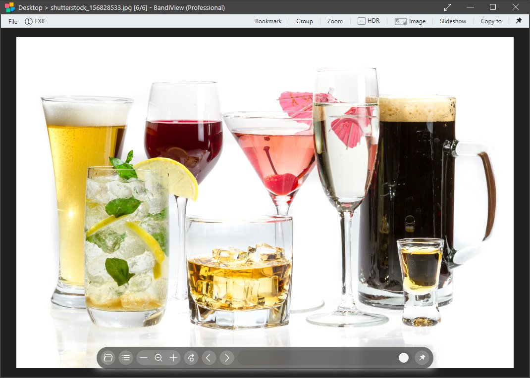Click the Copy to button
Viewport: 530px width, 378px height.
coord(491,21)
